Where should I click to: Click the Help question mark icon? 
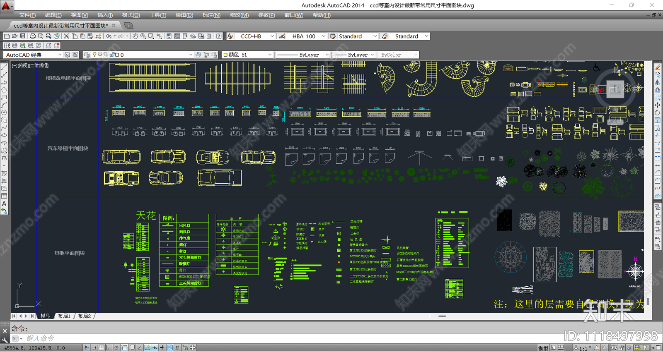pyautogui.click(x=219, y=36)
